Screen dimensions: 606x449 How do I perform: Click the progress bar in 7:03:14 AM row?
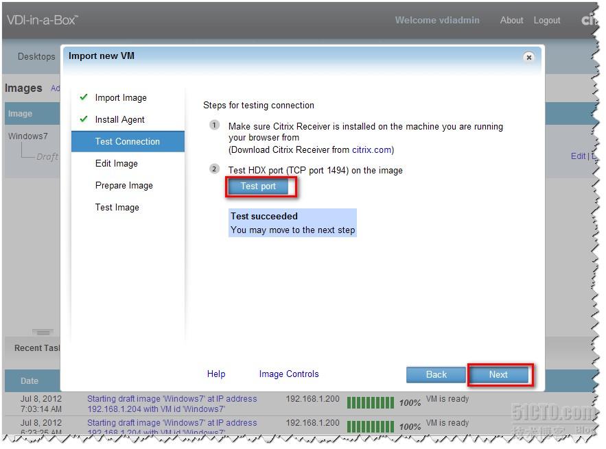tap(370, 402)
